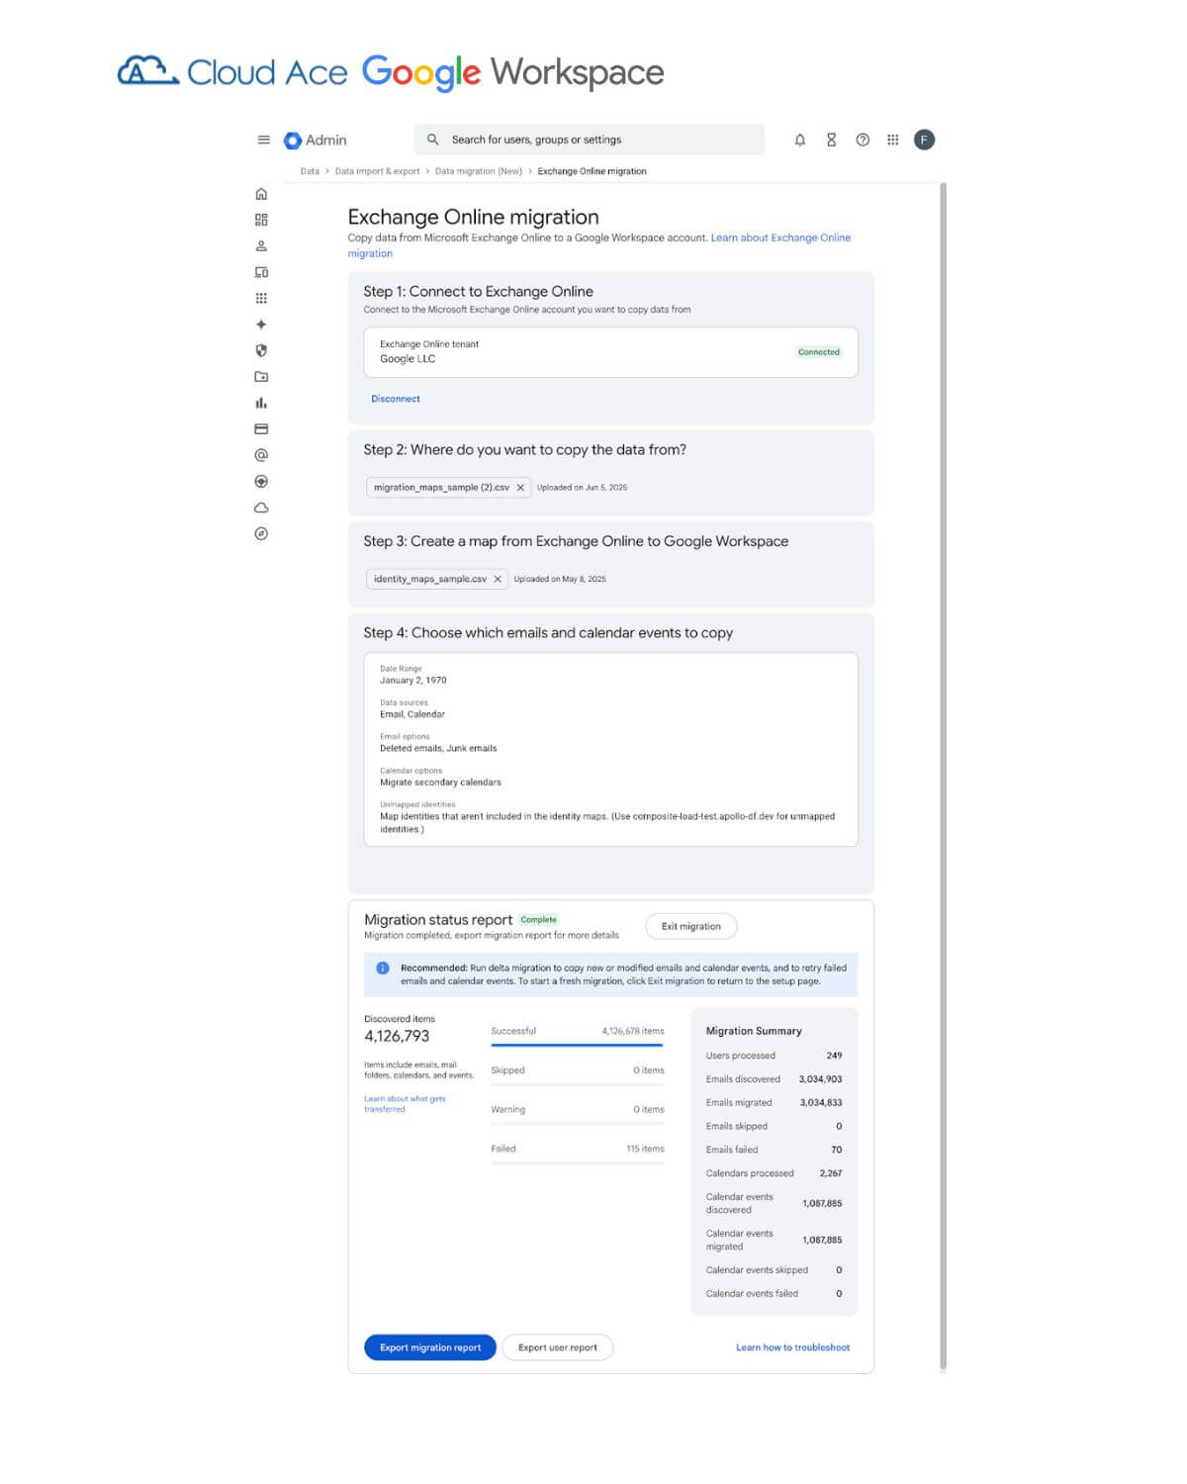Click the Complete status badge
The height and width of the screenshot is (1484, 1187).
[x=539, y=919]
